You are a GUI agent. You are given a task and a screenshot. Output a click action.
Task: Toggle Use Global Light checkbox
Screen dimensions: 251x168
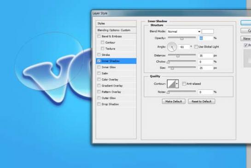click(x=196, y=47)
